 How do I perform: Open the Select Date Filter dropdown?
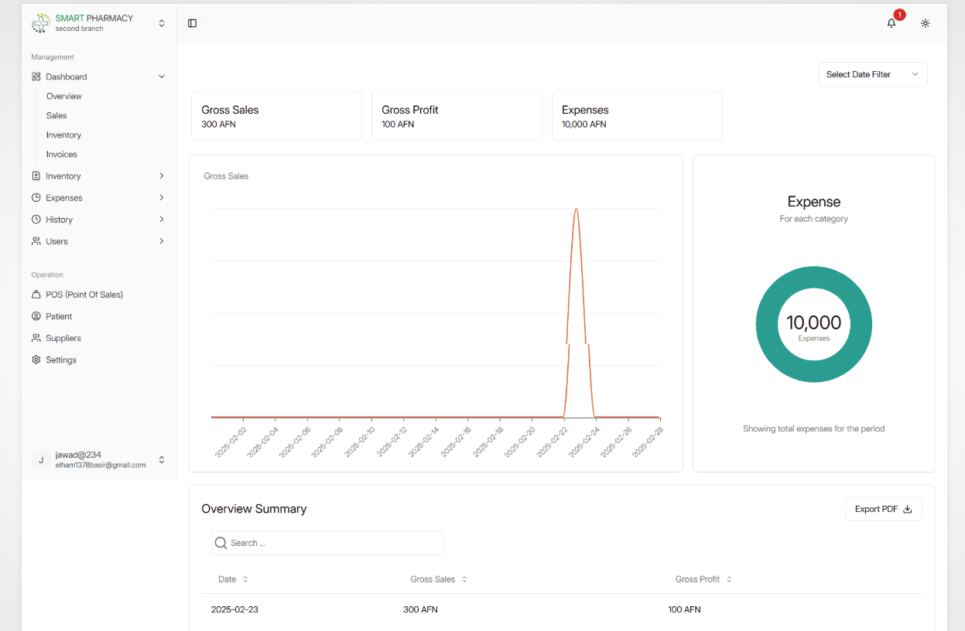pyautogui.click(x=872, y=74)
